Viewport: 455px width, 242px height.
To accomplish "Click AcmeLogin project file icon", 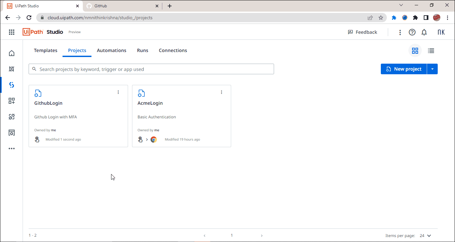I will tap(141, 93).
